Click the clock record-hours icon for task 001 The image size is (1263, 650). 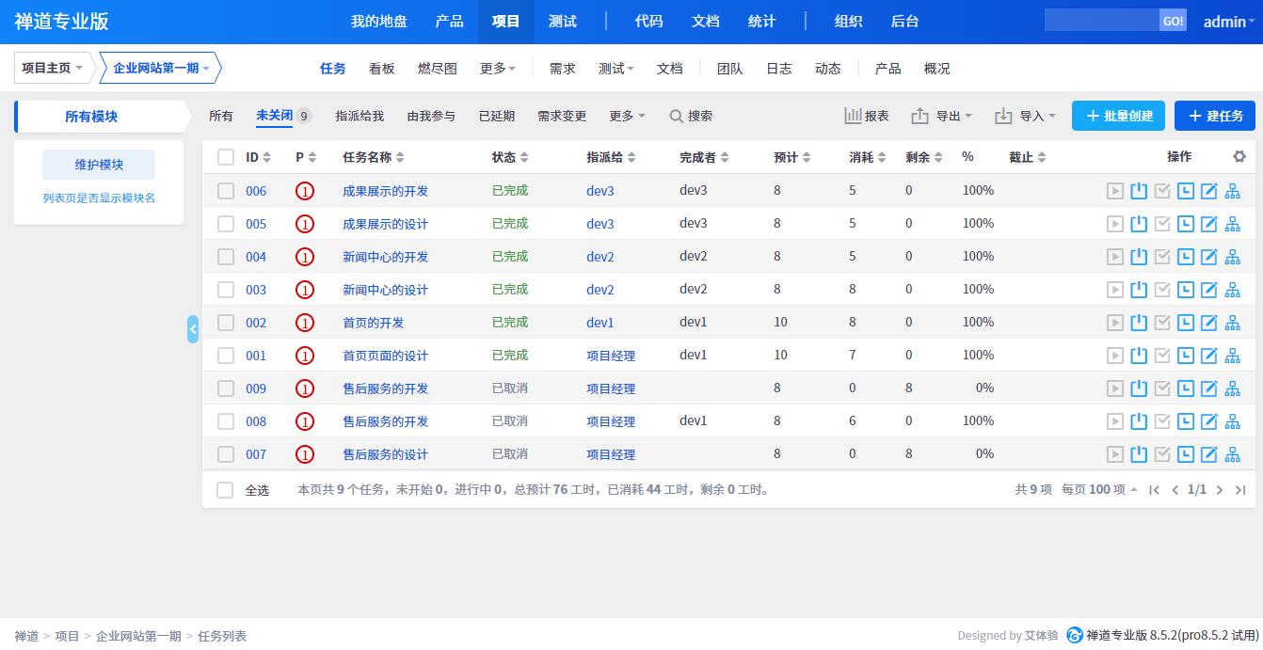1186,356
